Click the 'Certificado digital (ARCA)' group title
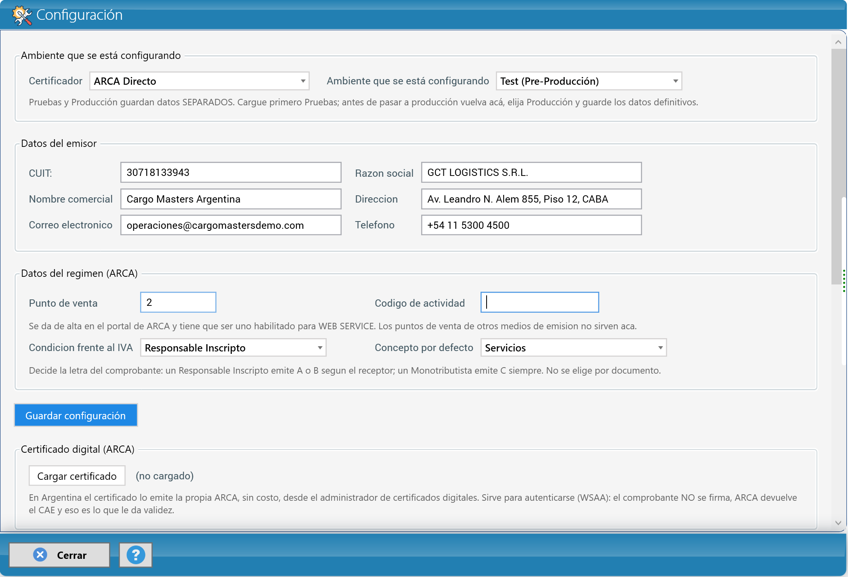Screen dimensions: 848x577 78,449
